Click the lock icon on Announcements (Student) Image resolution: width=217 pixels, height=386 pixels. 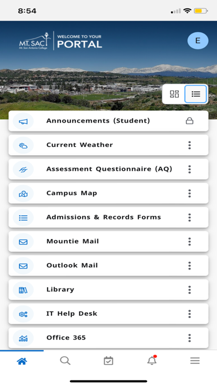[189, 121]
